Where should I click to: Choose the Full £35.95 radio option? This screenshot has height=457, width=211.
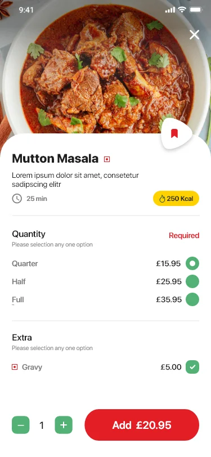pyautogui.click(x=192, y=299)
